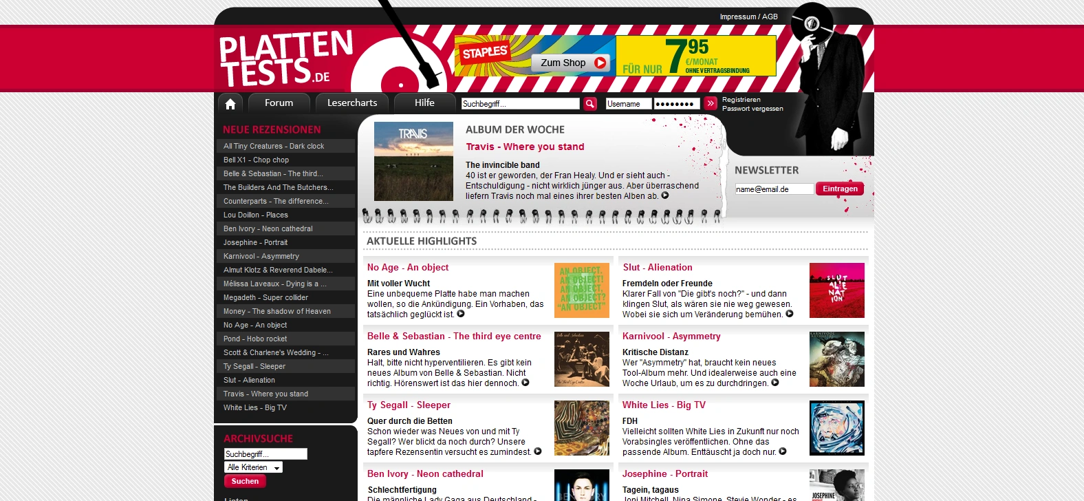Select 'White Lies - Big TV' in sidebar list
The width and height of the screenshot is (1084, 501).
tap(285, 407)
